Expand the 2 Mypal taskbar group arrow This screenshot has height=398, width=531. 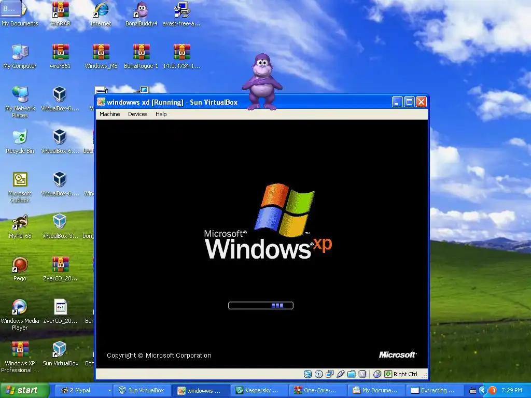tap(109, 391)
